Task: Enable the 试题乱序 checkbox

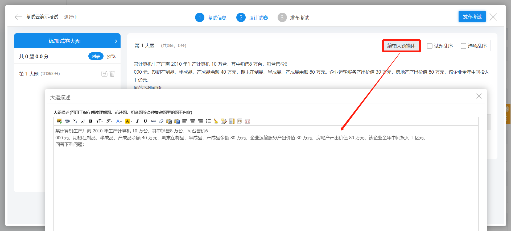Action: tap(430, 46)
